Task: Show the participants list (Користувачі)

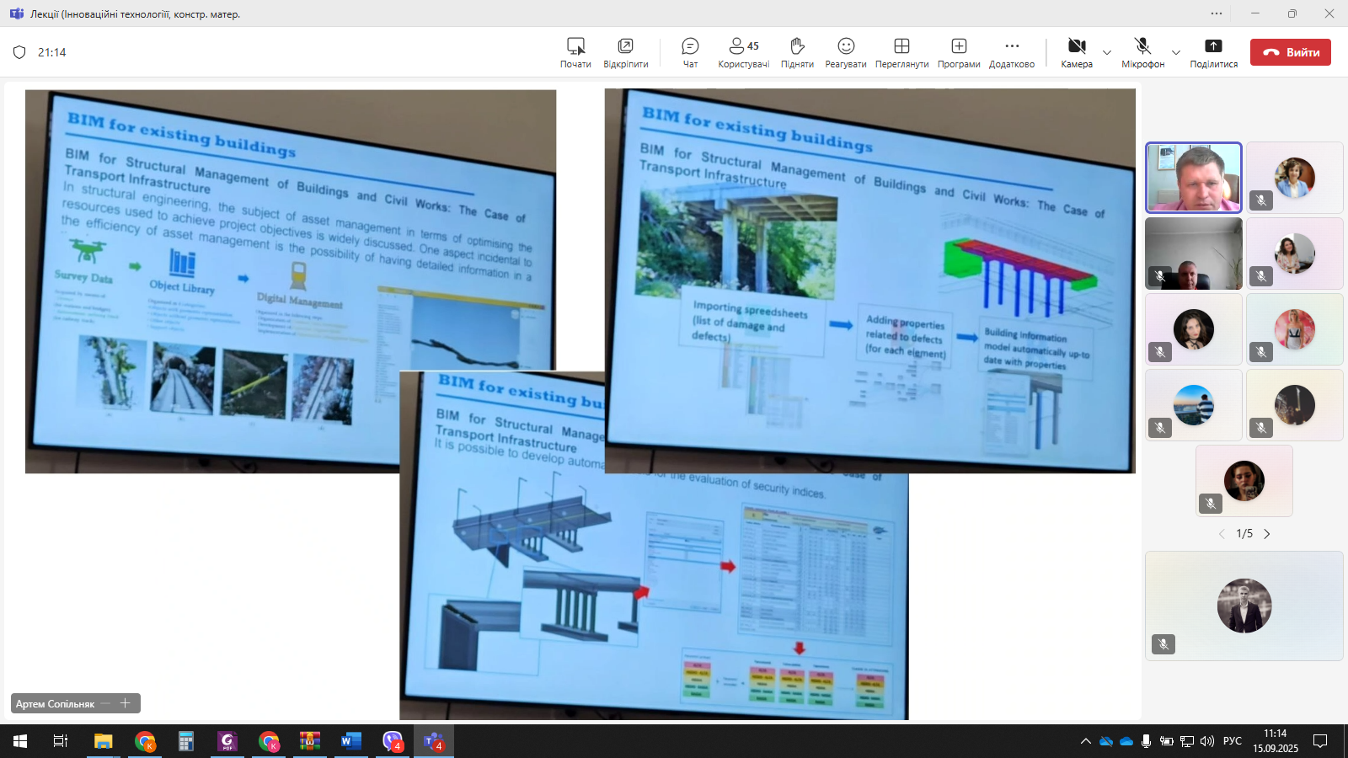Action: tap(743, 52)
